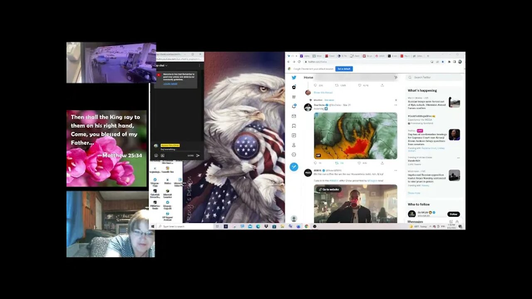Viewport: 532px width, 299px height.
Task: Go back in Chrome browser
Action: click(289, 61)
